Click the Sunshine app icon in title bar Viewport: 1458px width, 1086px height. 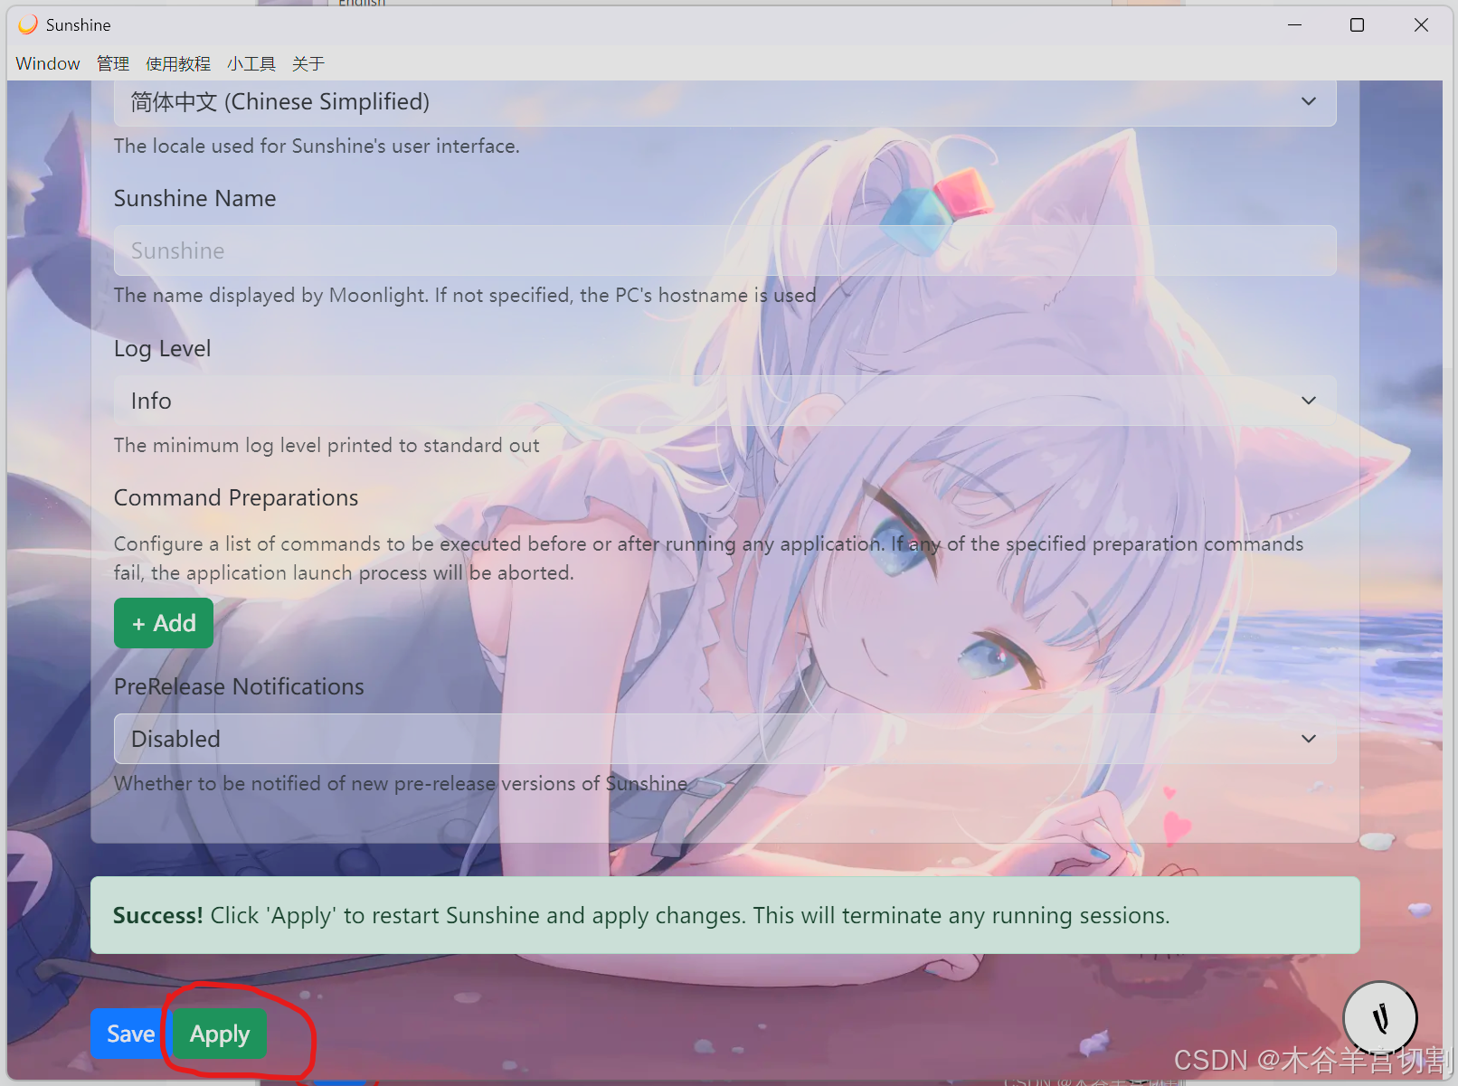click(28, 24)
